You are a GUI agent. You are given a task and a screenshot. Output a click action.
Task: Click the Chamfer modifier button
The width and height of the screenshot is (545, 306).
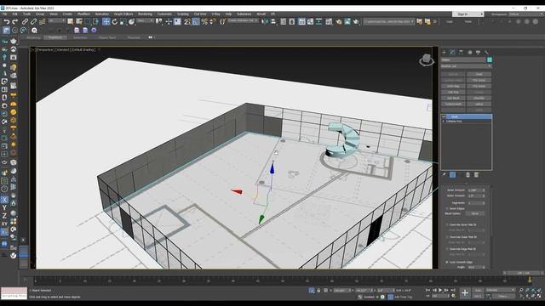pos(479,99)
